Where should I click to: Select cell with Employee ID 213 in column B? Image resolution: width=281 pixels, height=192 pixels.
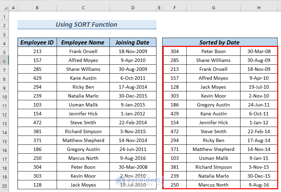(37, 51)
